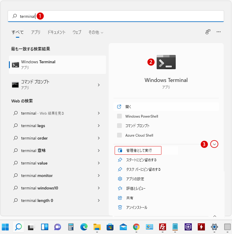The image size is (232, 234).
Task: Open File Explorer from taskbar
Action: click(97, 227)
